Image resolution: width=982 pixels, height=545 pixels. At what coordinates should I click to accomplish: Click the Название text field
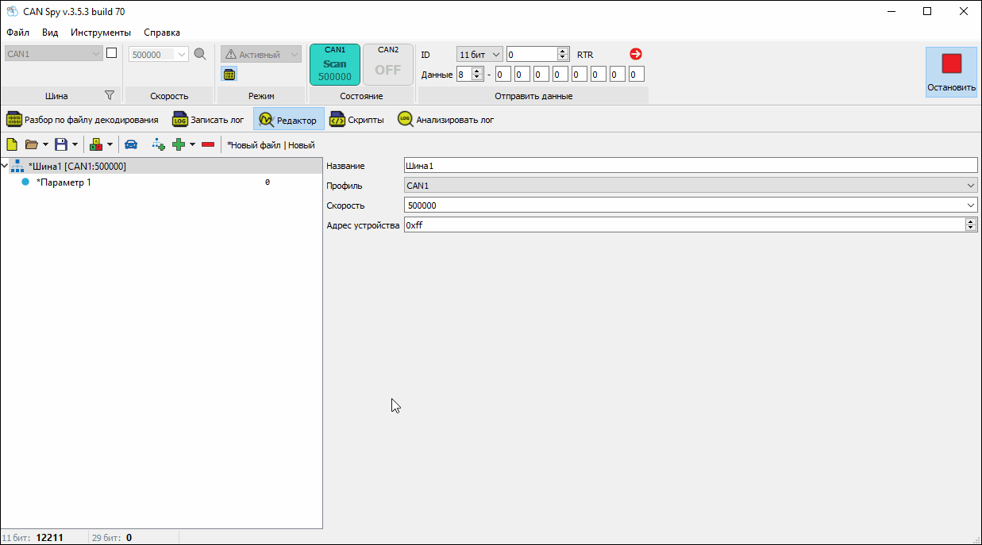pyautogui.click(x=690, y=166)
